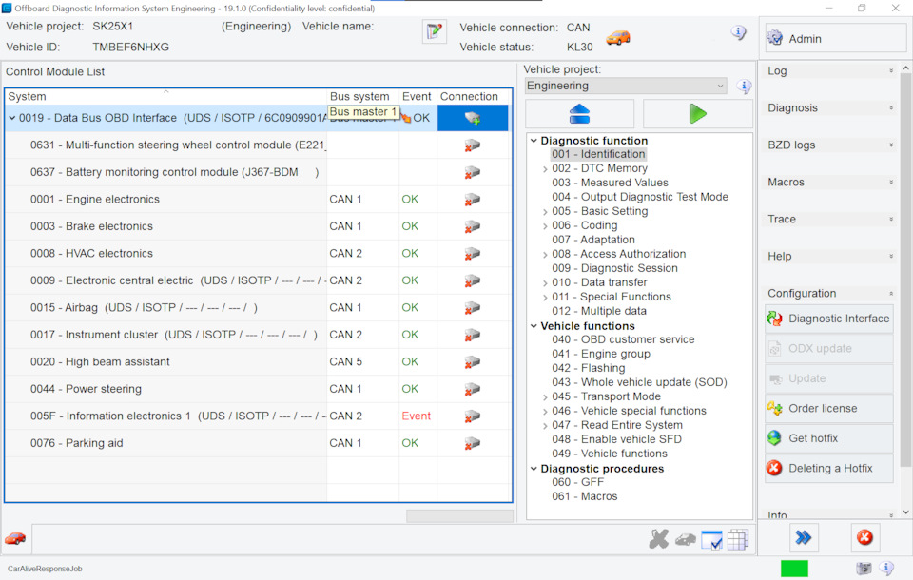Select 048 - Enable vehicle SFD
Image resolution: width=913 pixels, height=580 pixels.
coord(616,439)
